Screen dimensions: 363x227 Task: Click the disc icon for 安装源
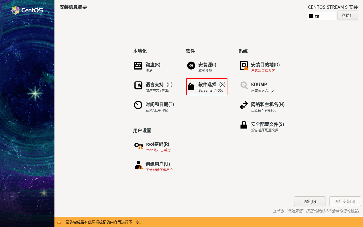click(191, 66)
